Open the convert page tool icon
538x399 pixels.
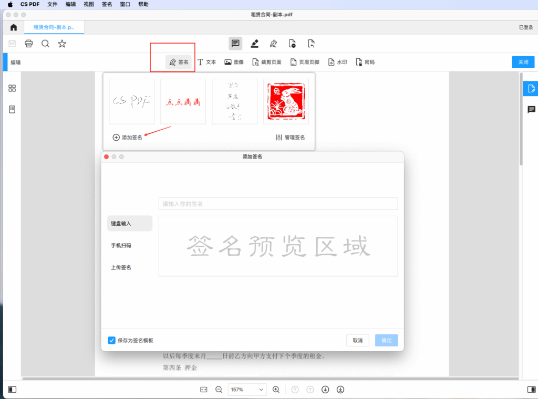pyautogui.click(x=311, y=44)
